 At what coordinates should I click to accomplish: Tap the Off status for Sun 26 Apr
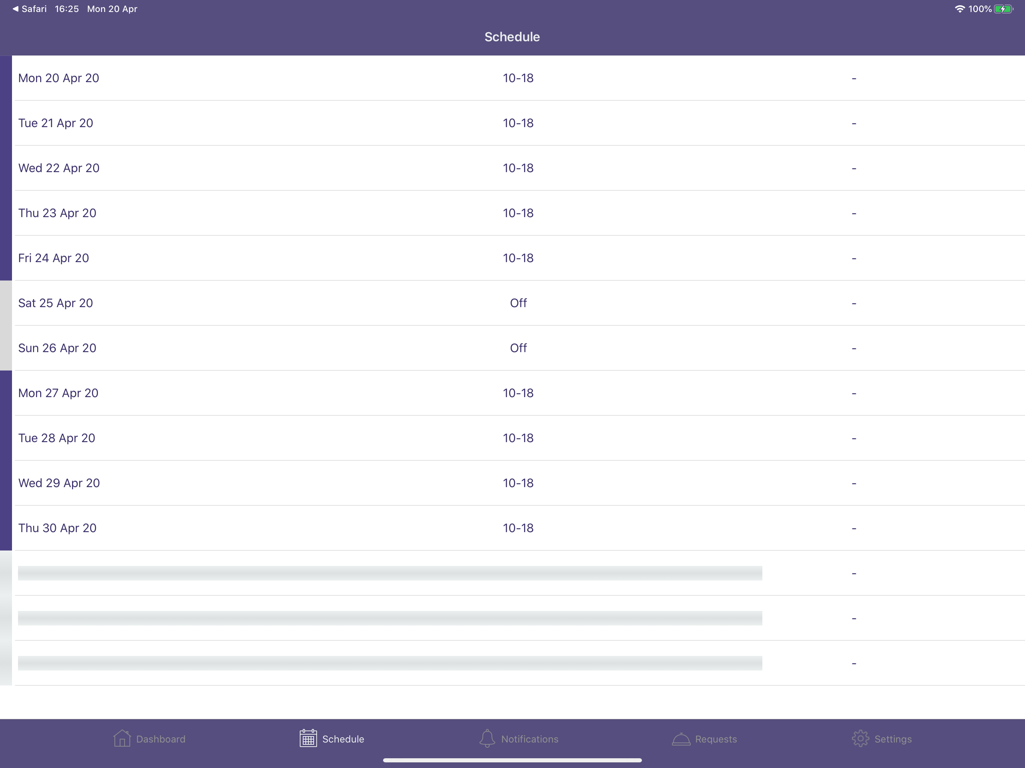[x=519, y=347]
